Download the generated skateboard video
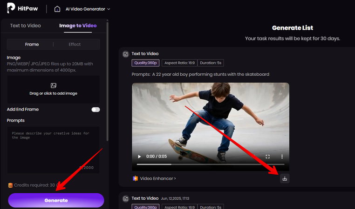The image size is (355, 209). [x=285, y=178]
